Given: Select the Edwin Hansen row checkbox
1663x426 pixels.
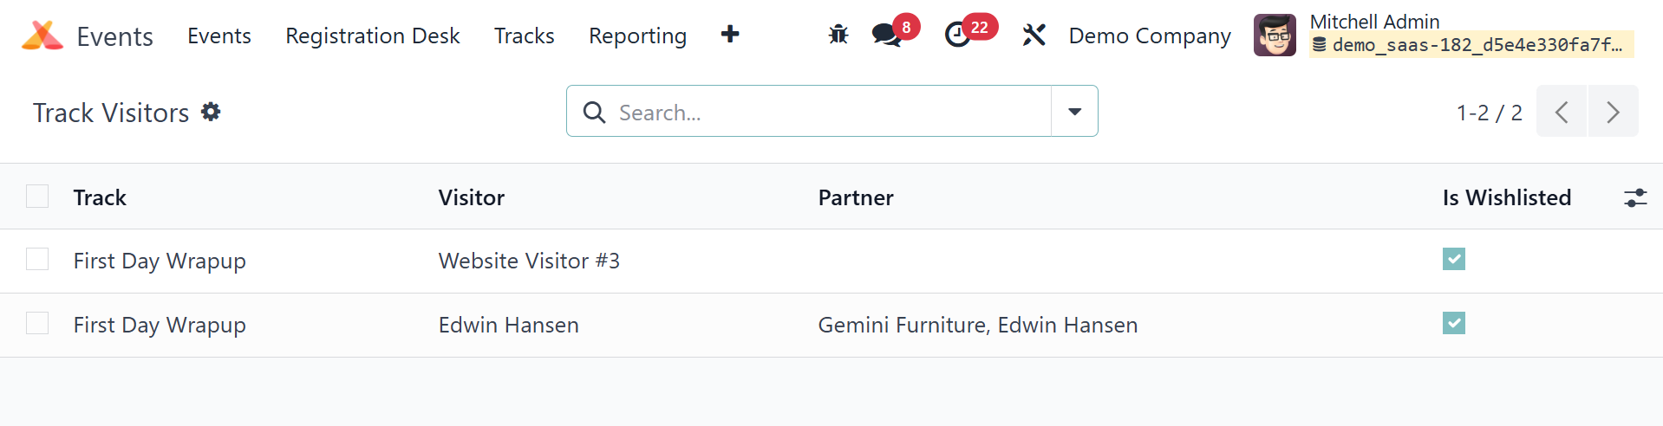Looking at the screenshot, I should pyautogui.click(x=37, y=323).
